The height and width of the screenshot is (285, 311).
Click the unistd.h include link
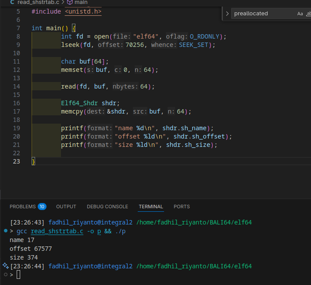pyautogui.click(x=83, y=12)
